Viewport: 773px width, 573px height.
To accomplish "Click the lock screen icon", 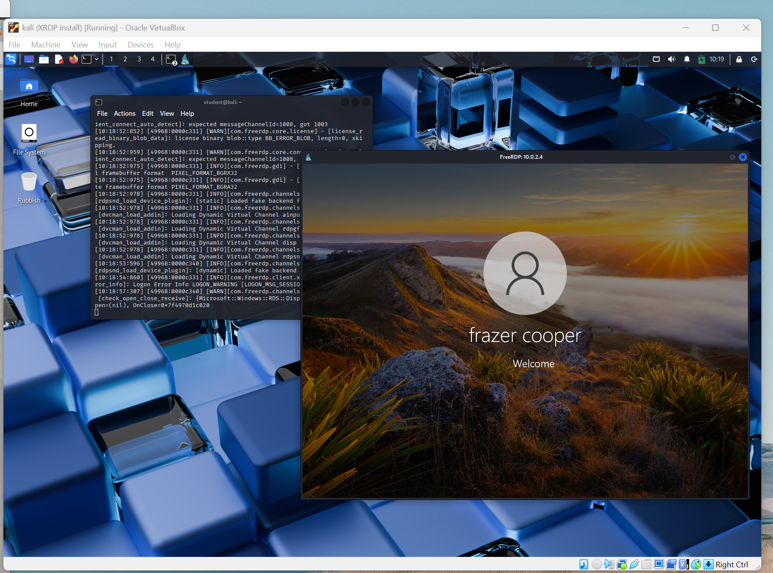I will point(739,59).
